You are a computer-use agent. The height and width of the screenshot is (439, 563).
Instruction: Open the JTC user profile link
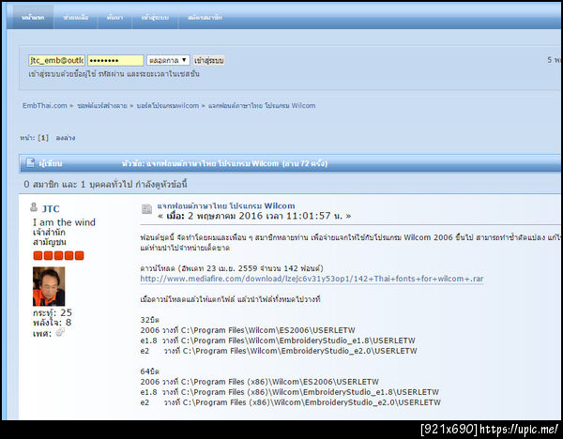click(51, 208)
